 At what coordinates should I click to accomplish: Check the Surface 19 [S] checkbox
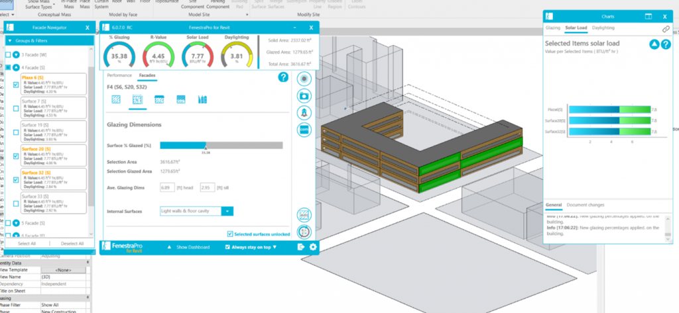(16, 132)
